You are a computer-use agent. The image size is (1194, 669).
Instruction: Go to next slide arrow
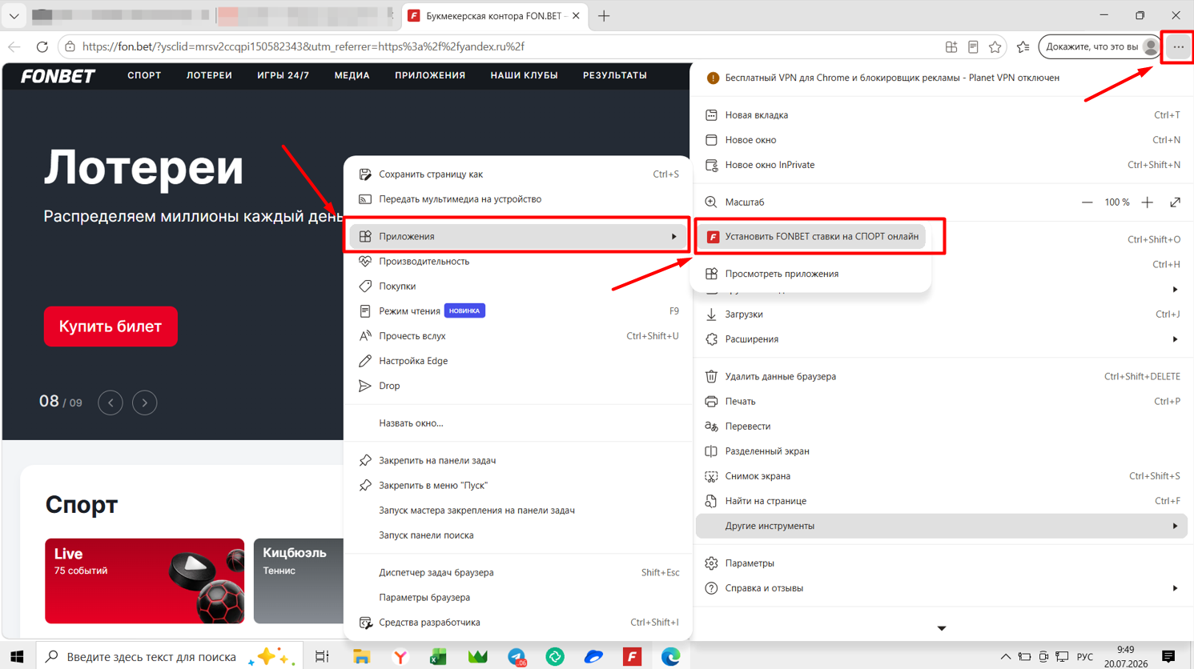coord(145,403)
